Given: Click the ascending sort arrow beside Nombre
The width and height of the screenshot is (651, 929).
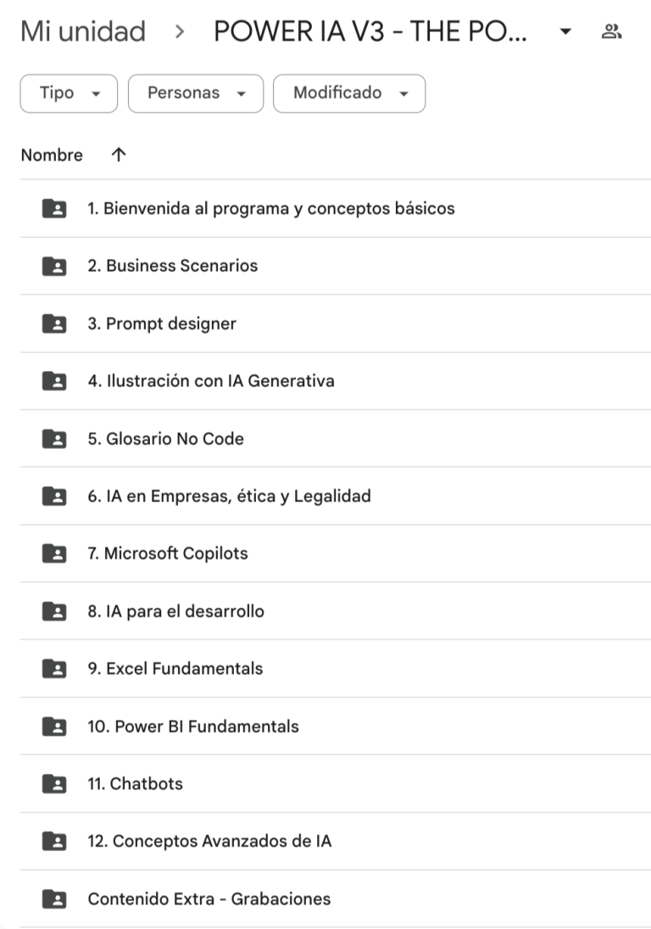Looking at the screenshot, I should click(x=119, y=155).
